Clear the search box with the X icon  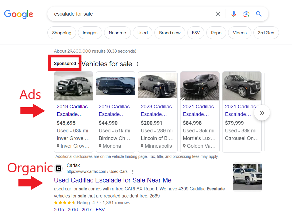tap(218, 14)
